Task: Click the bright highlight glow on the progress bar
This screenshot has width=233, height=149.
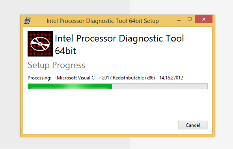Action: (73, 86)
